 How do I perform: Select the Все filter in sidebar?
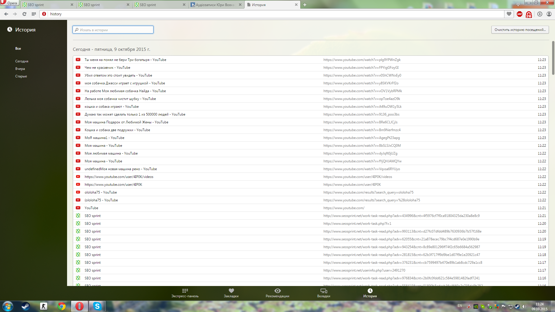(x=18, y=49)
